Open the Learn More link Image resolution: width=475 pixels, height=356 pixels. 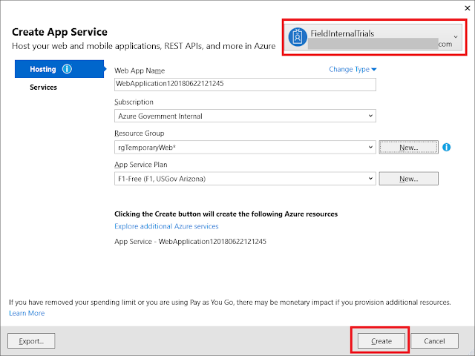tap(27, 313)
